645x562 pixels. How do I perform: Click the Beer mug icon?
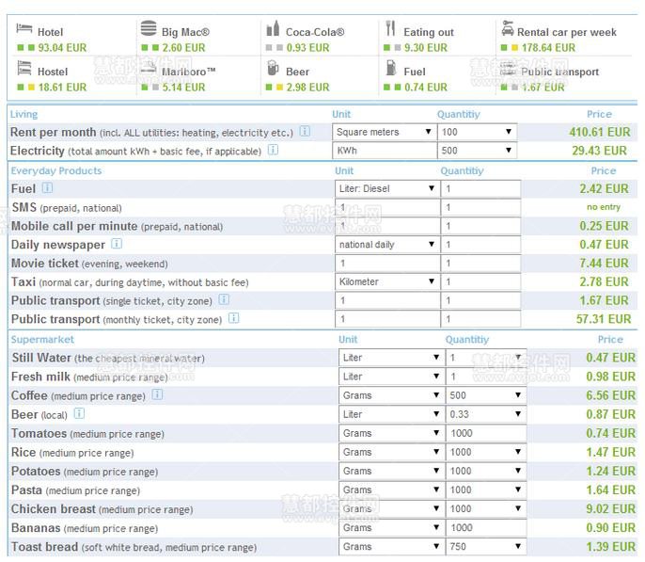pos(273,69)
